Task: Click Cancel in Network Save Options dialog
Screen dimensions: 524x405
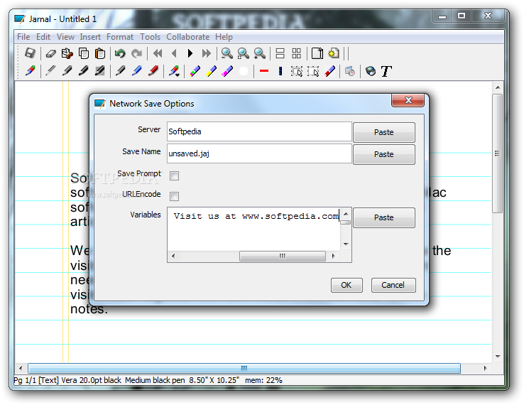Action: tap(393, 285)
